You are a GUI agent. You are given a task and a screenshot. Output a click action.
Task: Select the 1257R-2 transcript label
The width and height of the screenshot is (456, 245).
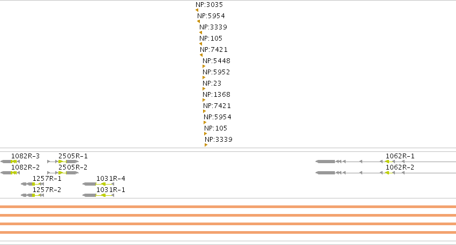tap(47, 190)
